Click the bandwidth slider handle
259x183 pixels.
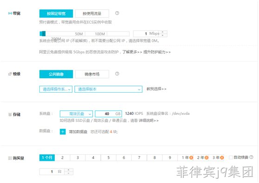click(x=43, y=34)
